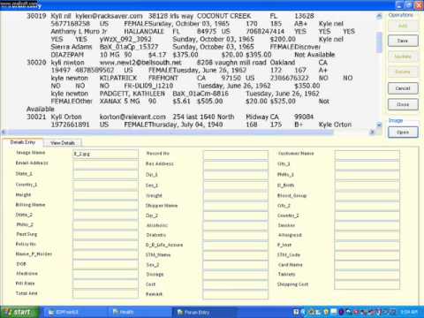
Task: Click record number 30020 in the list
Action: point(36,63)
